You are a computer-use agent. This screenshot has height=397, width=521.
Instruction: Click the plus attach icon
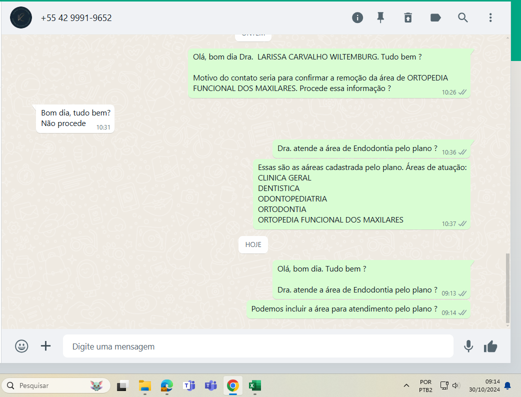(46, 346)
